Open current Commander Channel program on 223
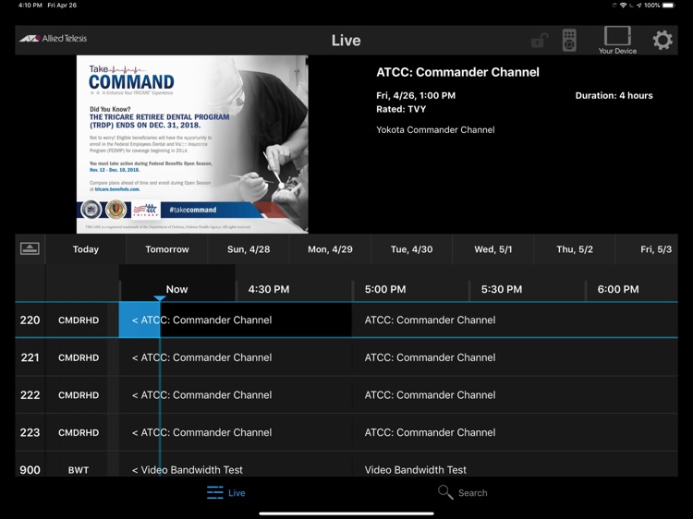This screenshot has height=519, width=693. pyautogui.click(x=235, y=433)
